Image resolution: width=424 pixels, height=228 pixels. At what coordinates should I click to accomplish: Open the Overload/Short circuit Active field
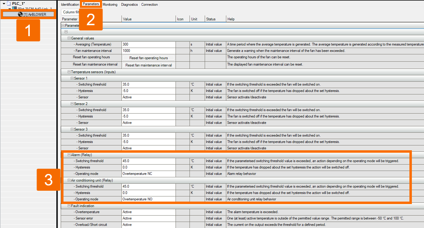pos(149,225)
